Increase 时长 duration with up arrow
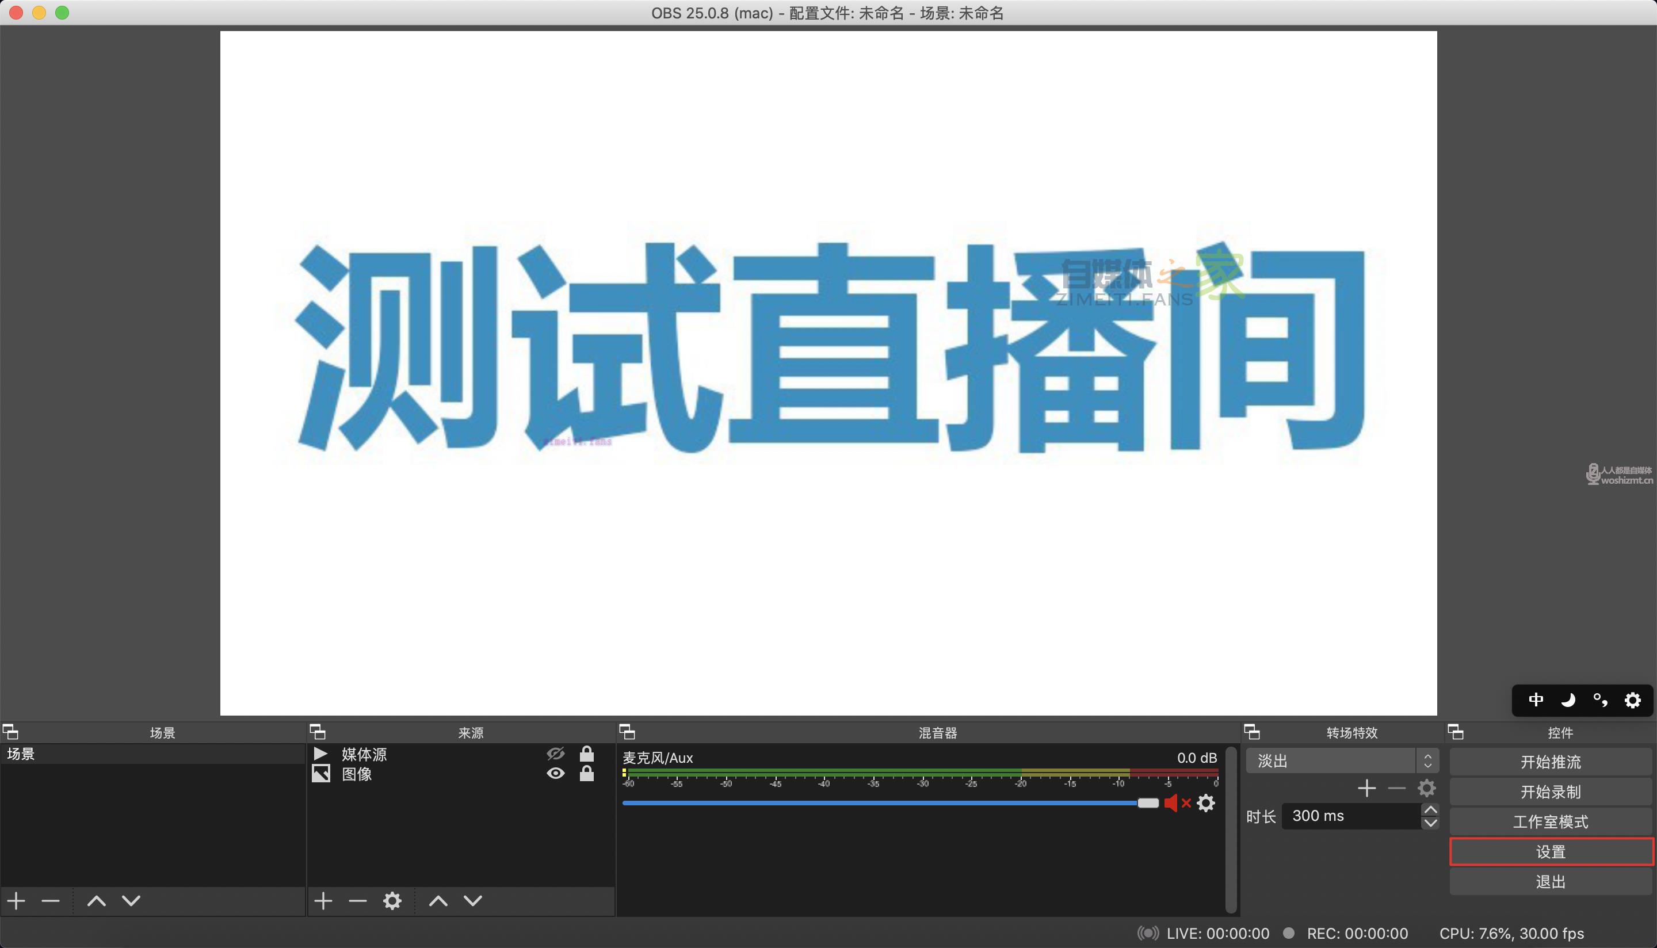 (1430, 810)
